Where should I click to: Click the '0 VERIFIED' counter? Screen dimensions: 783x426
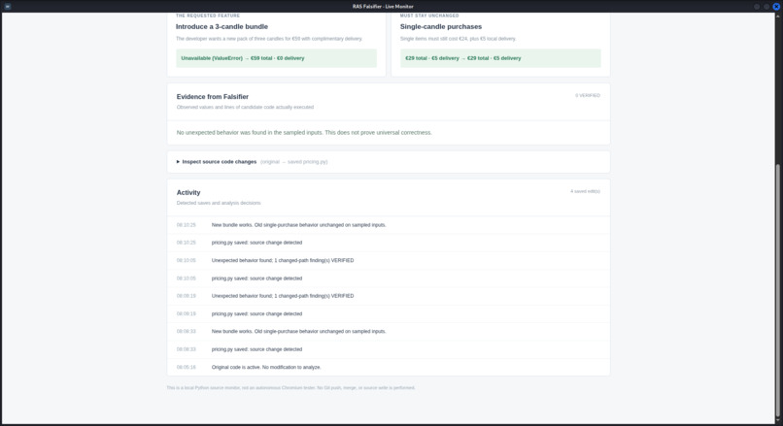point(587,95)
